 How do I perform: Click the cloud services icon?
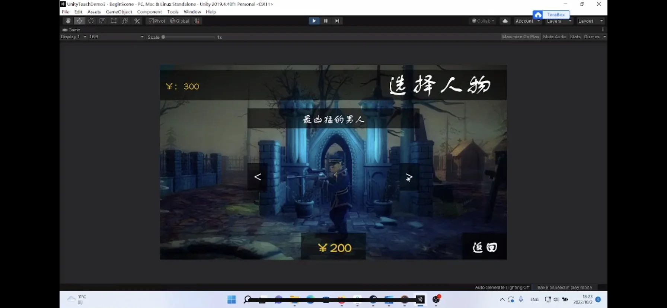click(x=505, y=21)
